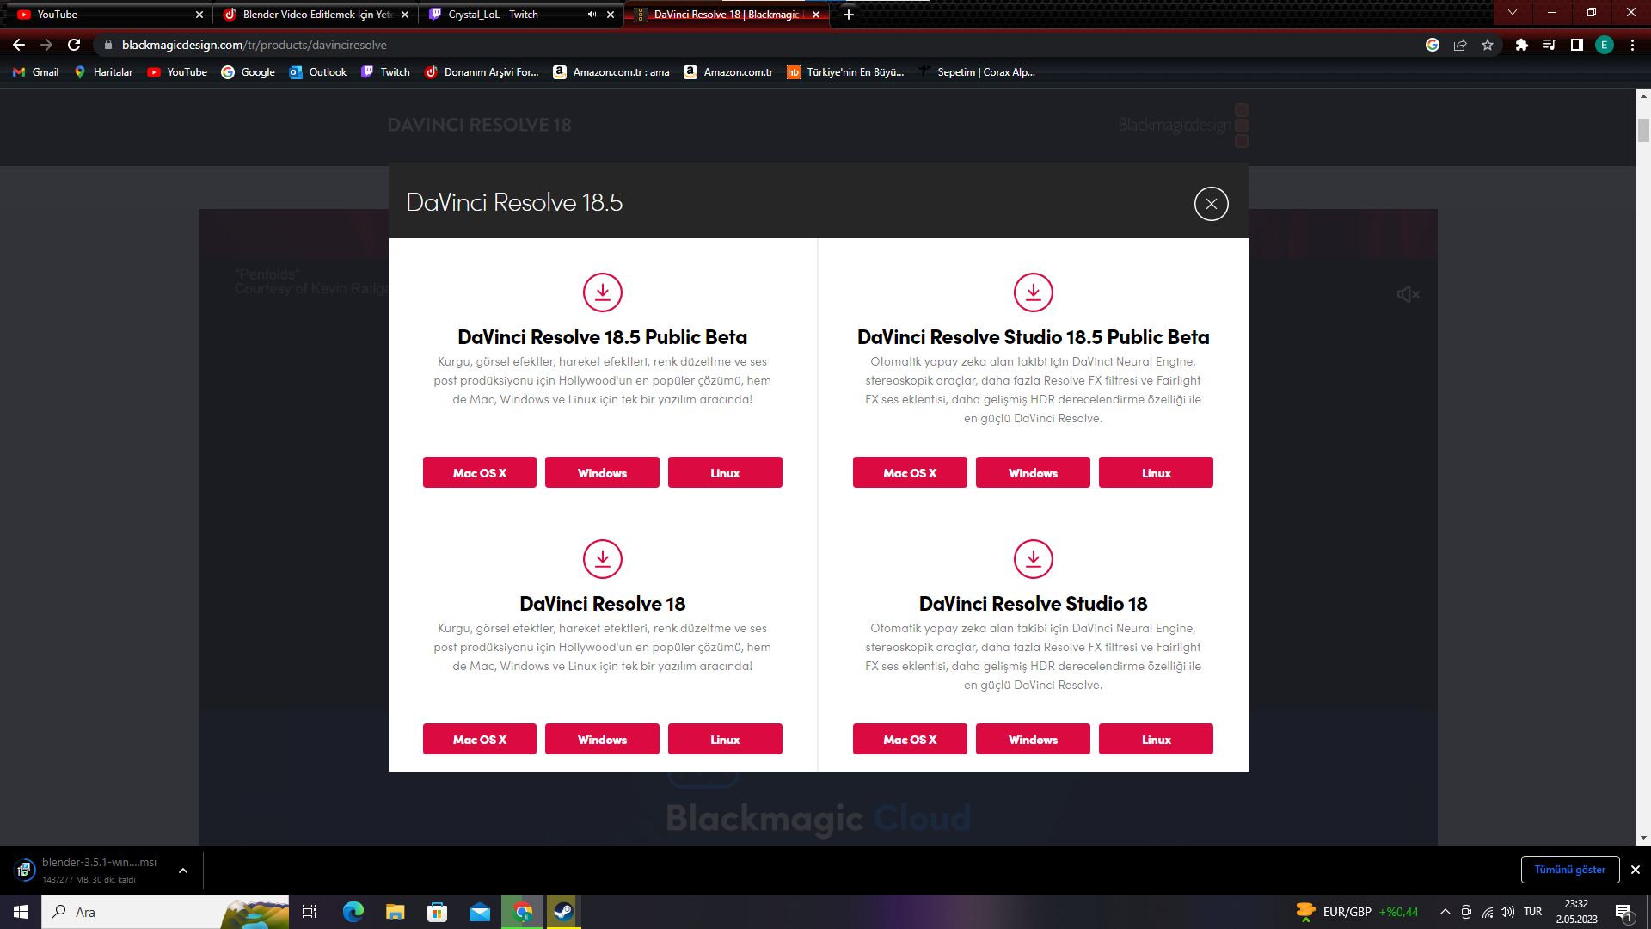Click download icon above Studio 18.5 Public Beta
This screenshot has height=929, width=1651.
pyautogui.click(x=1033, y=292)
